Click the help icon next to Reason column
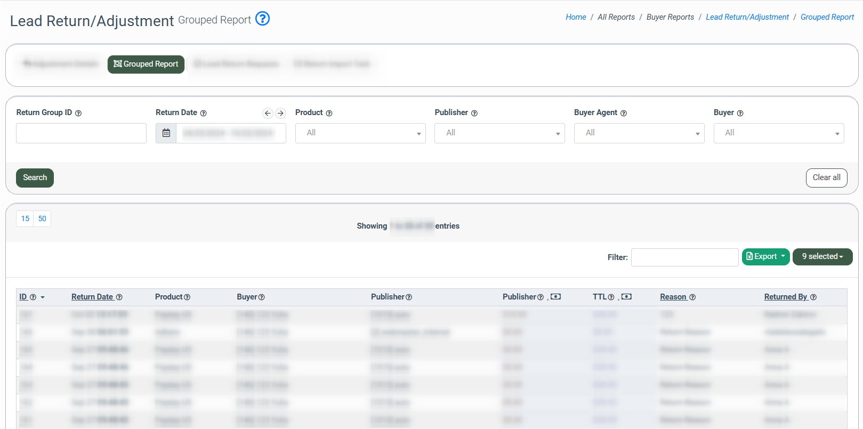Viewport: 863px width, 429px height. (692, 297)
